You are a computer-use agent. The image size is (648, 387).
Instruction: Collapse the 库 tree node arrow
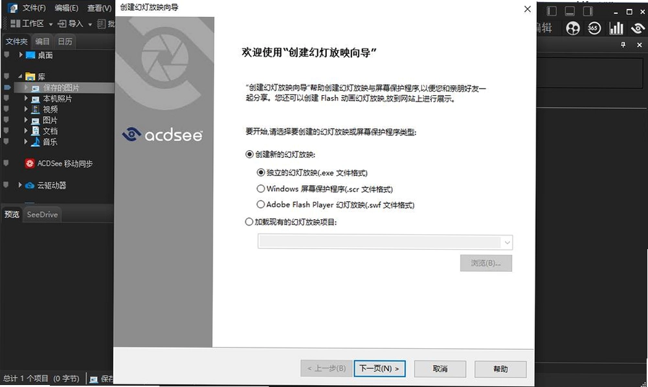coord(20,76)
